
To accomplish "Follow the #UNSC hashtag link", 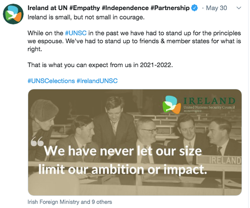I will 76,33.
